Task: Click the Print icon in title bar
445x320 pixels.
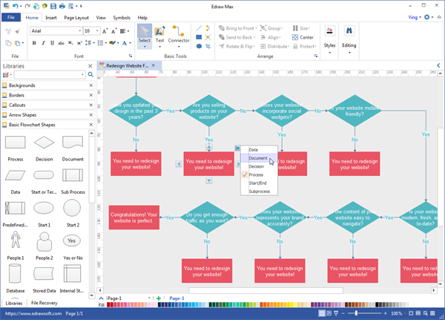Action: 62,6
